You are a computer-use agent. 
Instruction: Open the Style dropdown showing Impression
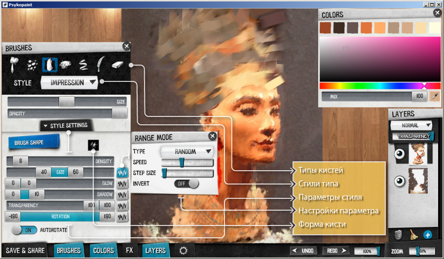(x=69, y=82)
